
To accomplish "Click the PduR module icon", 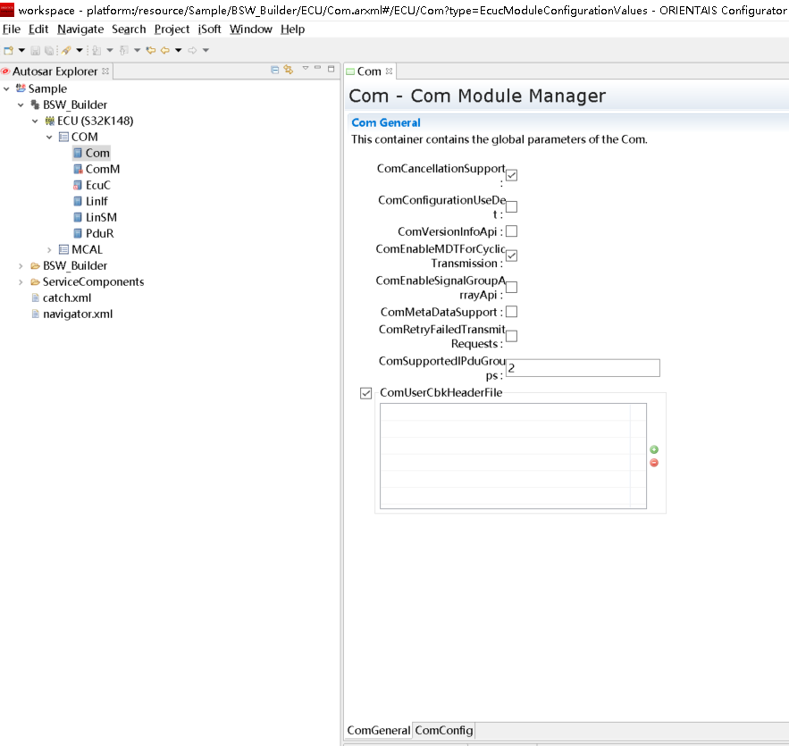I will click(78, 233).
